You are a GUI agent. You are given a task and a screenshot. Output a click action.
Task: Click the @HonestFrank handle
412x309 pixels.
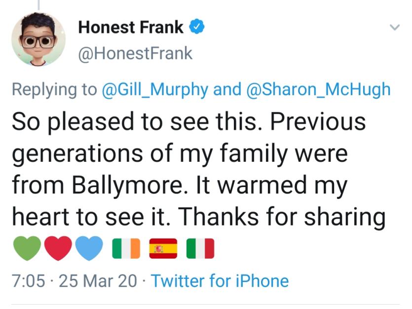click(135, 53)
